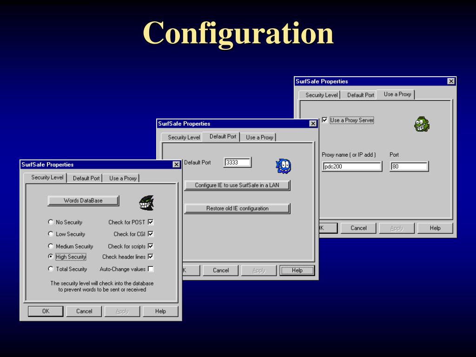Close the middle Default Port window

313,123
